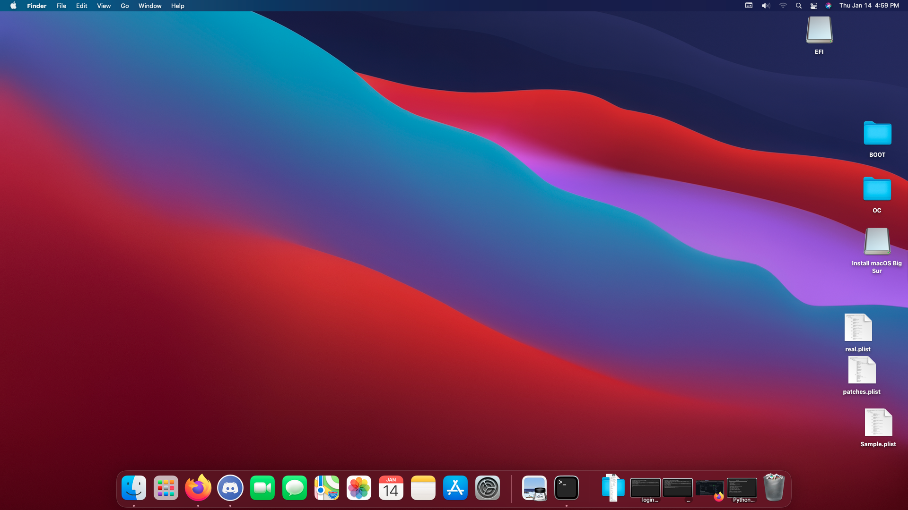
Task: Open Control Center toggles icon
Action: click(x=814, y=6)
